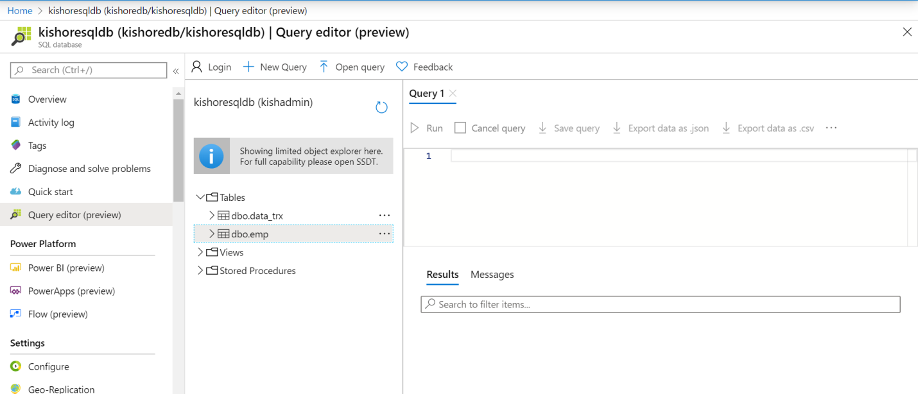Expand the Stored Procedures folder
Viewport: 918px width, 394px height.
pos(200,271)
